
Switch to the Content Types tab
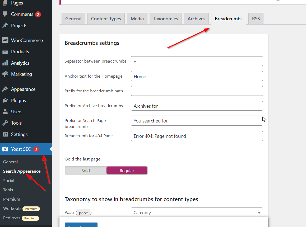tap(106, 19)
